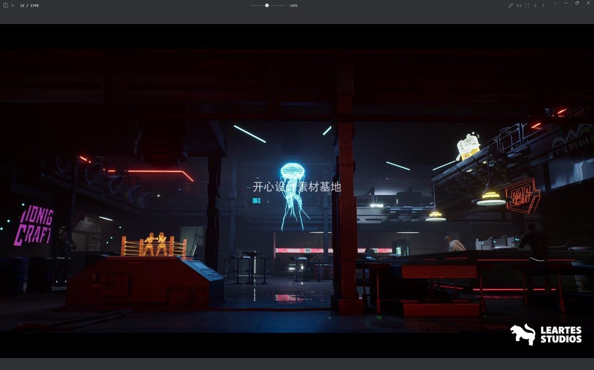
Task: Open the vertical dots more-options menu
Action: pyautogui.click(x=555, y=3)
